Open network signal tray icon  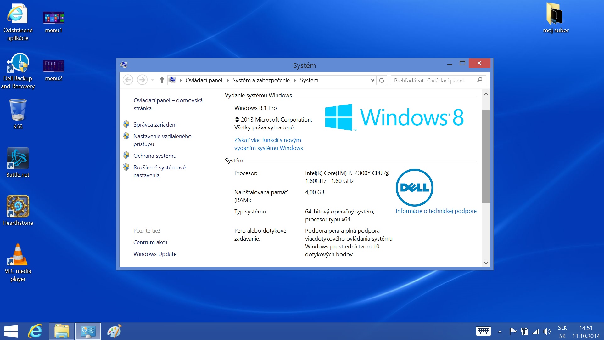(535, 331)
